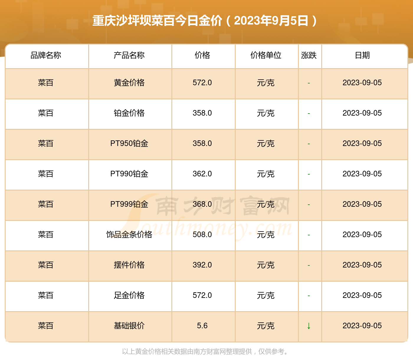Click the 涨跌 dash in 黄金价格 row
This screenshot has width=413, height=356.
309,83
